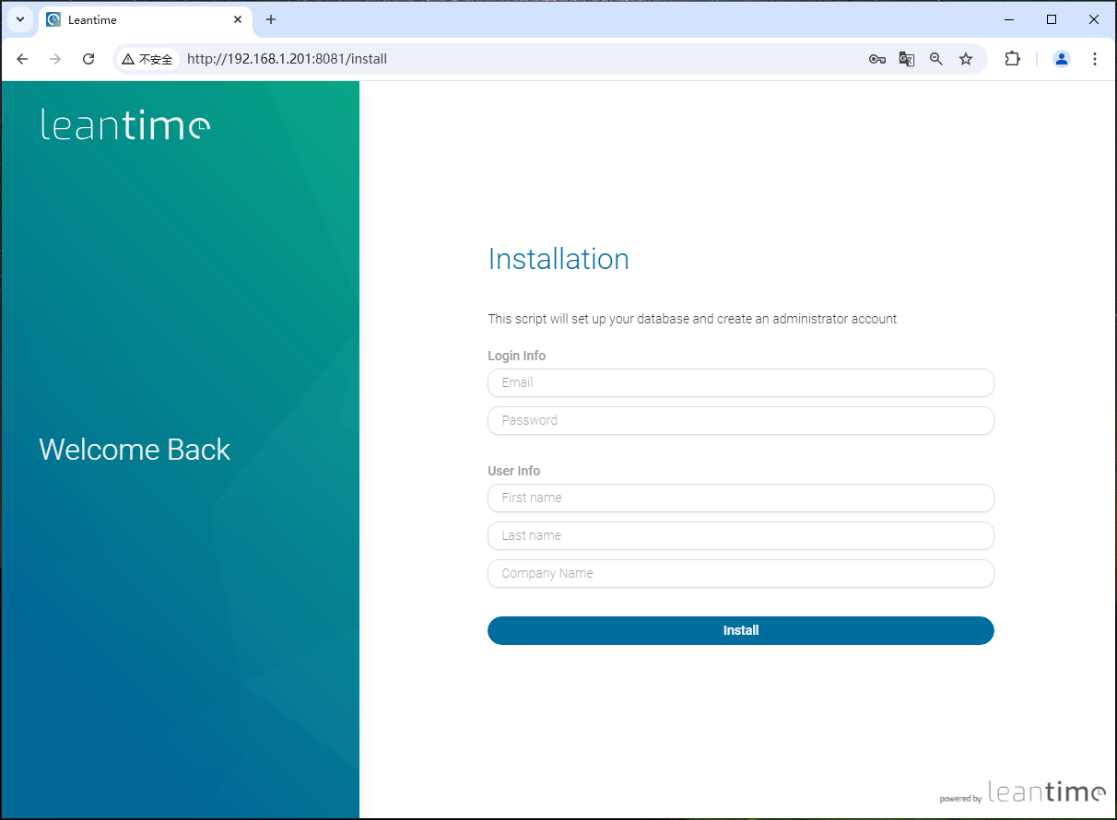
Task: Click the not secure warning badge
Action: pyautogui.click(x=147, y=59)
